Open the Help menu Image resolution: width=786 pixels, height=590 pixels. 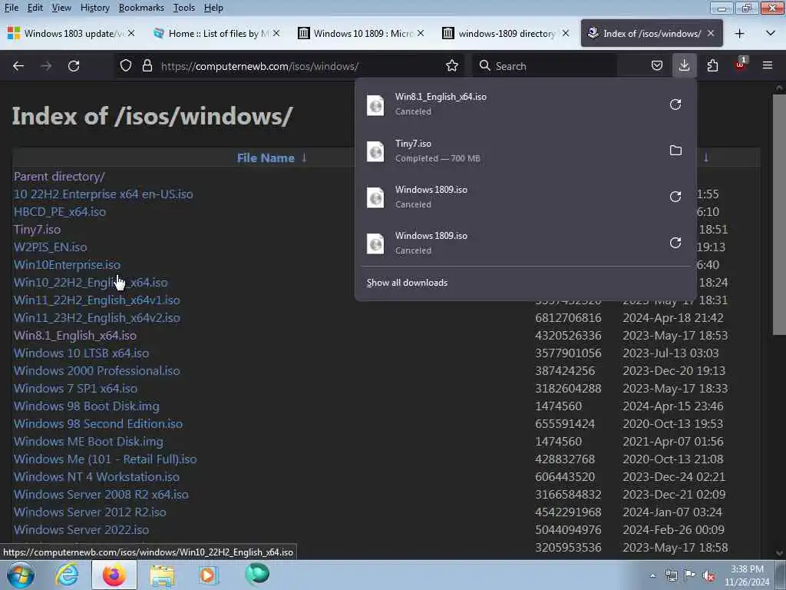pos(213,8)
